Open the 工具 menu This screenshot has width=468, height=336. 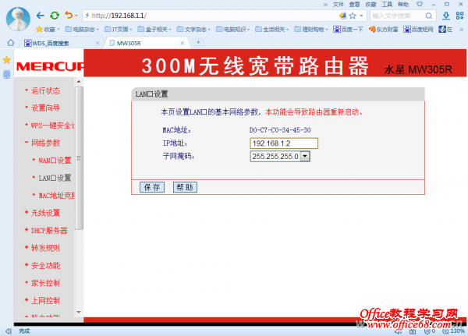pyautogui.click(x=387, y=4)
